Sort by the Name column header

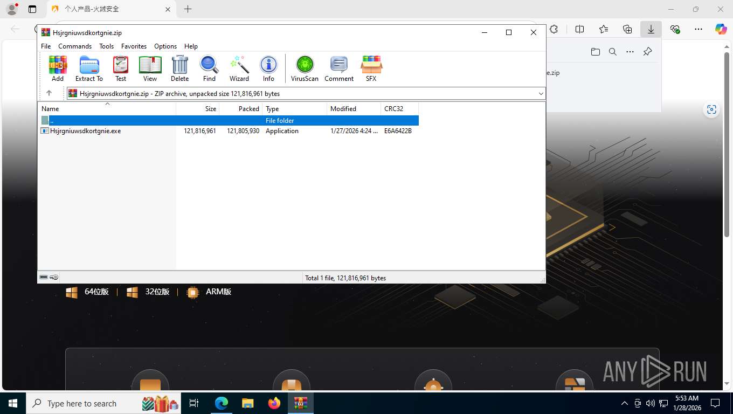tap(107, 109)
